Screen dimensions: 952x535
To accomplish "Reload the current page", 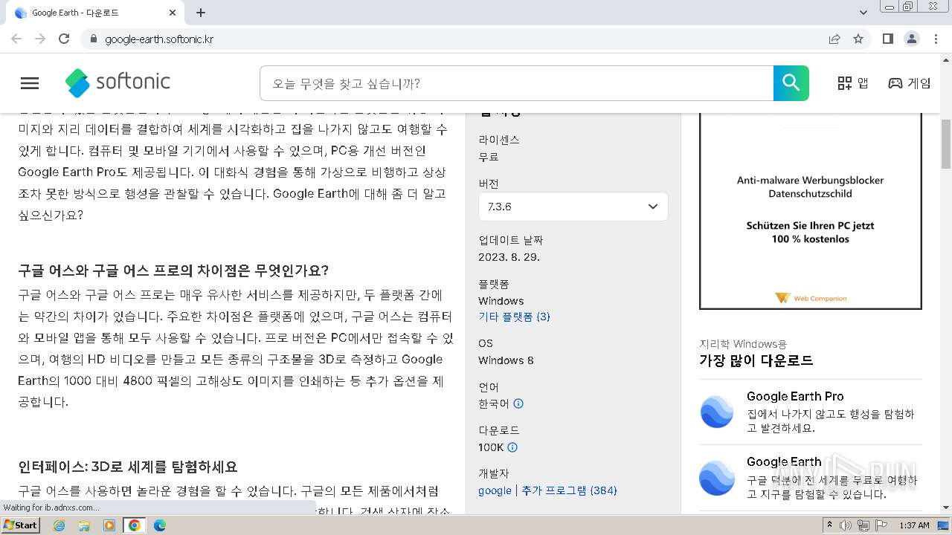I will point(64,39).
